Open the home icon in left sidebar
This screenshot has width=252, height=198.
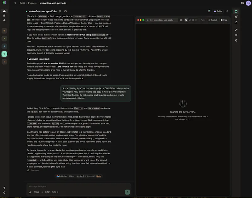[4, 11]
